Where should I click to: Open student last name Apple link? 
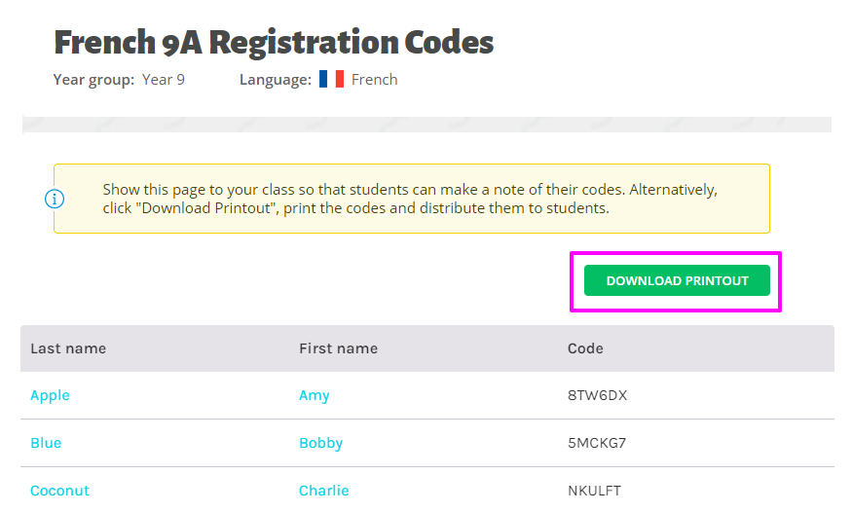50,395
